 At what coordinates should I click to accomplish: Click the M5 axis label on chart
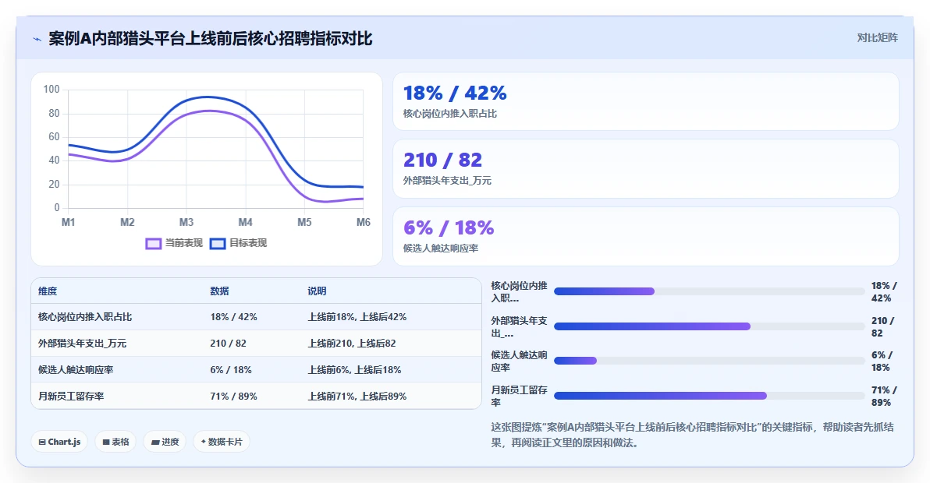coord(304,222)
